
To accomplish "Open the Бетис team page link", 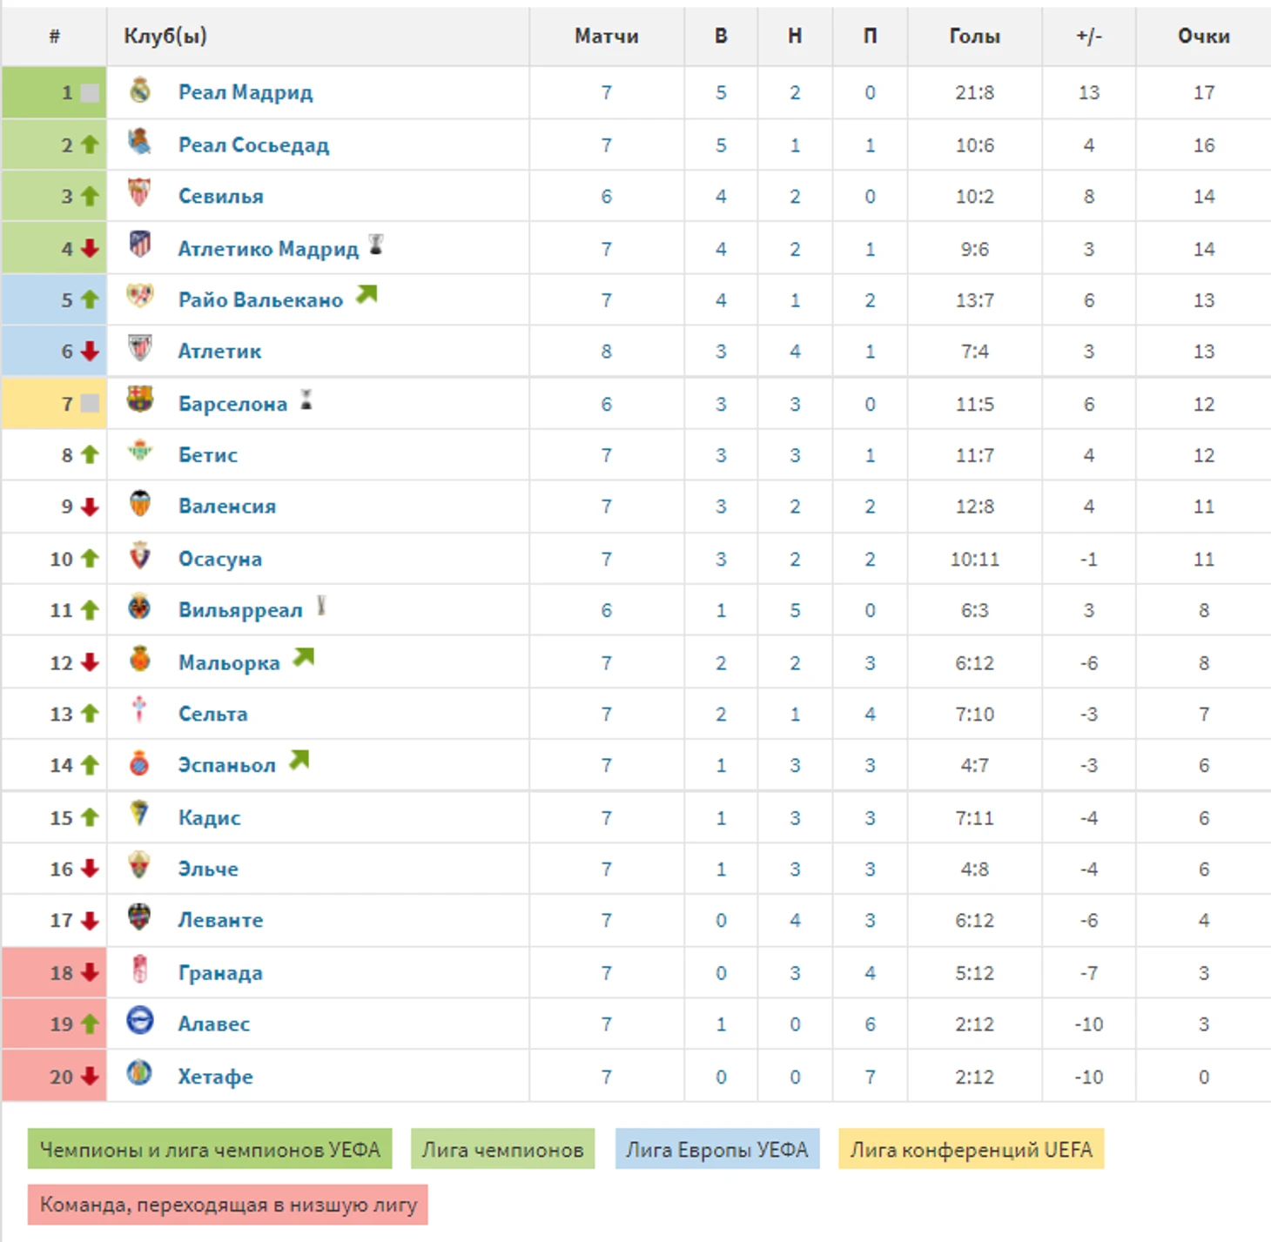I will pyautogui.click(x=208, y=454).
